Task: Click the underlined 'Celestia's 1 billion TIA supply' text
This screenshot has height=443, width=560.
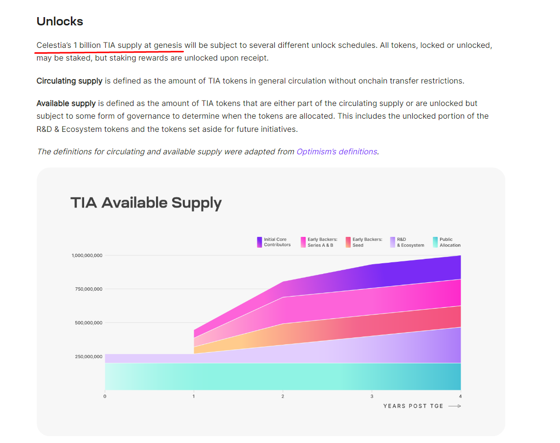Action: tap(110, 45)
